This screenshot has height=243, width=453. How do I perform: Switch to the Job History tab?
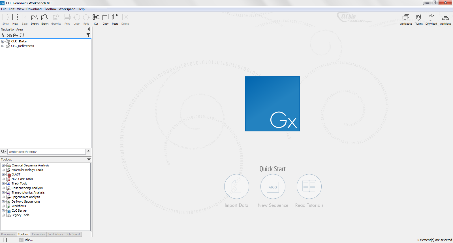pyautogui.click(x=55, y=234)
